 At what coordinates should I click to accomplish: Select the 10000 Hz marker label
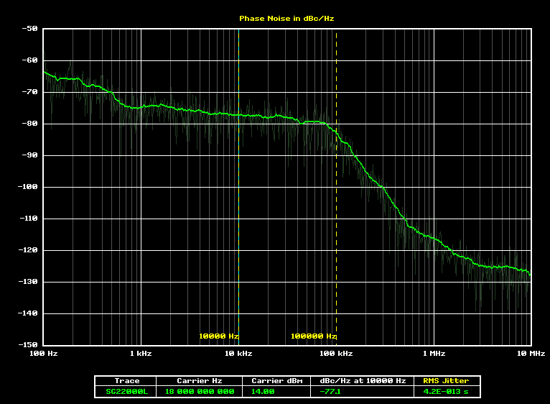tap(218, 336)
